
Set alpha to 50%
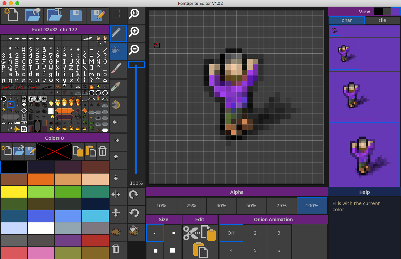point(251,206)
